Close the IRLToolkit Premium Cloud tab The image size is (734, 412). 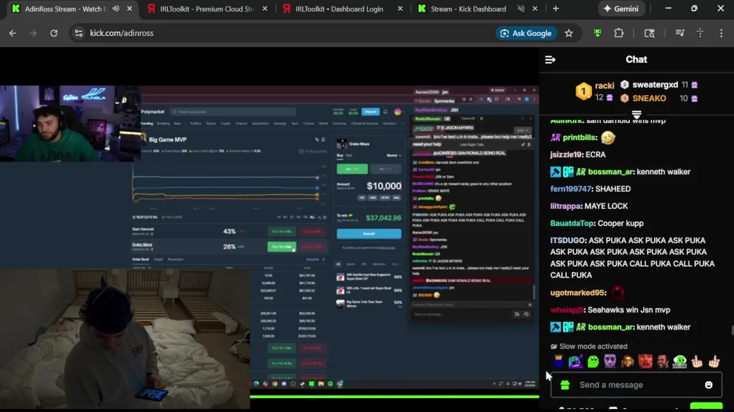point(265,9)
